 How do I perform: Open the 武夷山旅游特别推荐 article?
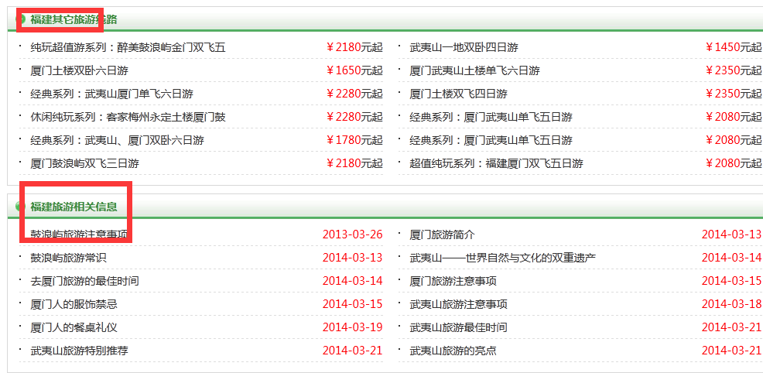click(x=79, y=351)
